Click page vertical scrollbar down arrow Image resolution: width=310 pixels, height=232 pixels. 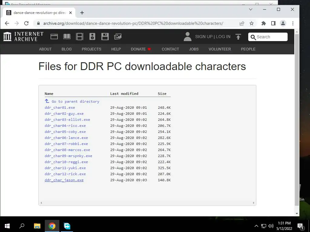point(297,214)
